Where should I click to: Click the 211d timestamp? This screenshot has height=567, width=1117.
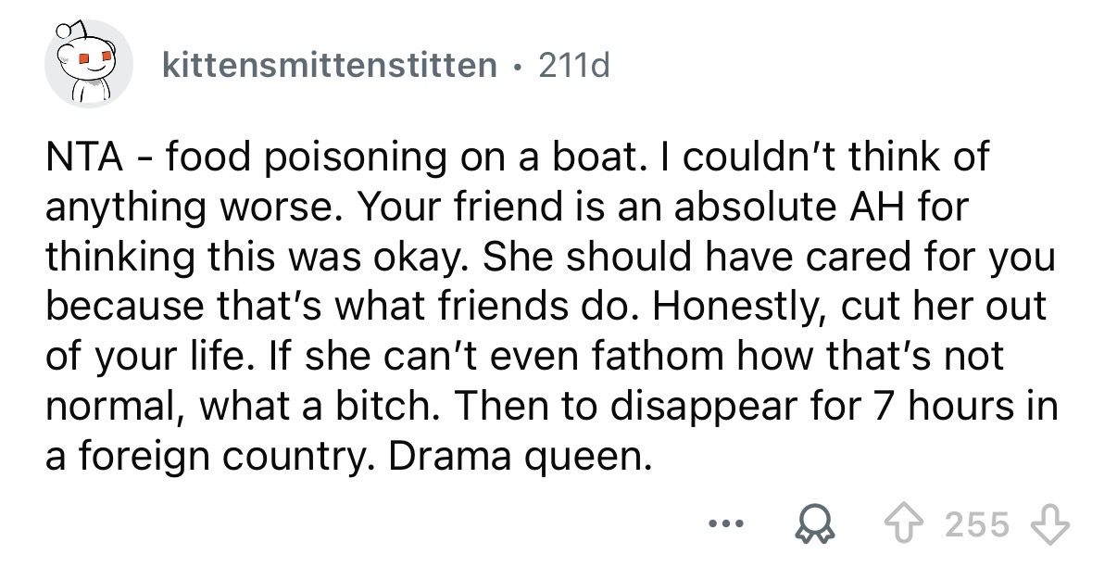(x=575, y=65)
